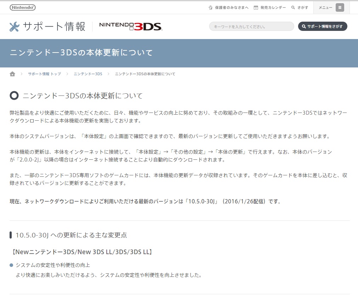Click the システムの安定性や利便性の向上 bullet item

pyautogui.click(x=53, y=265)
